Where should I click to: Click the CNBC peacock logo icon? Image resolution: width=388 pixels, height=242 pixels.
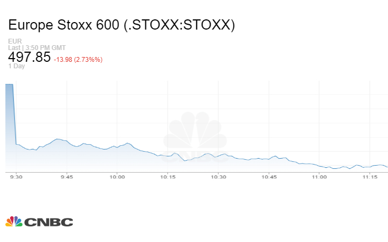tap(14, 222)
